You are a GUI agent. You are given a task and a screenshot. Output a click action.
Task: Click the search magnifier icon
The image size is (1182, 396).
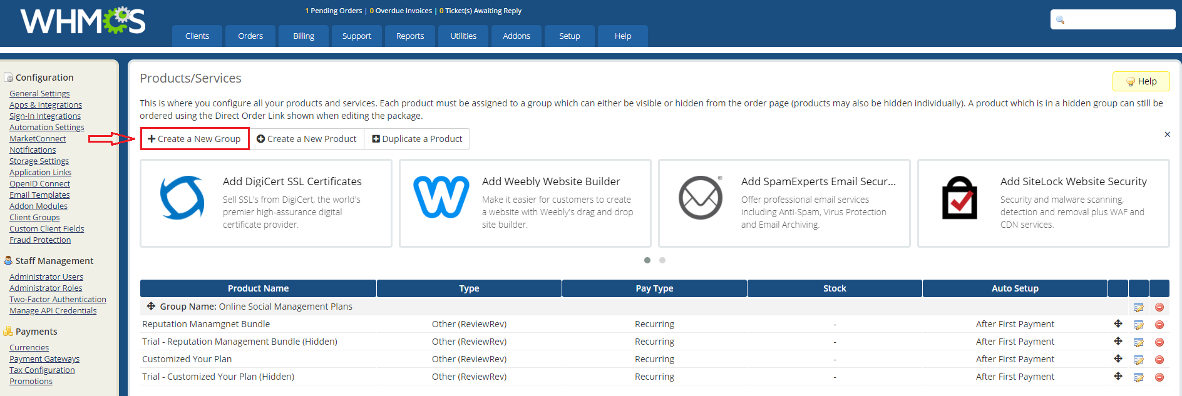point(1061,19)
